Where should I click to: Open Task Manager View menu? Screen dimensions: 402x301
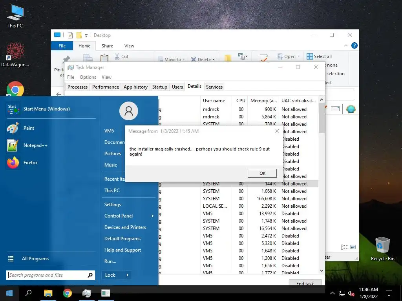click(106, 77)
